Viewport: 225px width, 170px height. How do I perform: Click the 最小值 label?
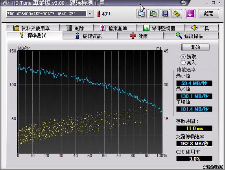tap(183, 76)
